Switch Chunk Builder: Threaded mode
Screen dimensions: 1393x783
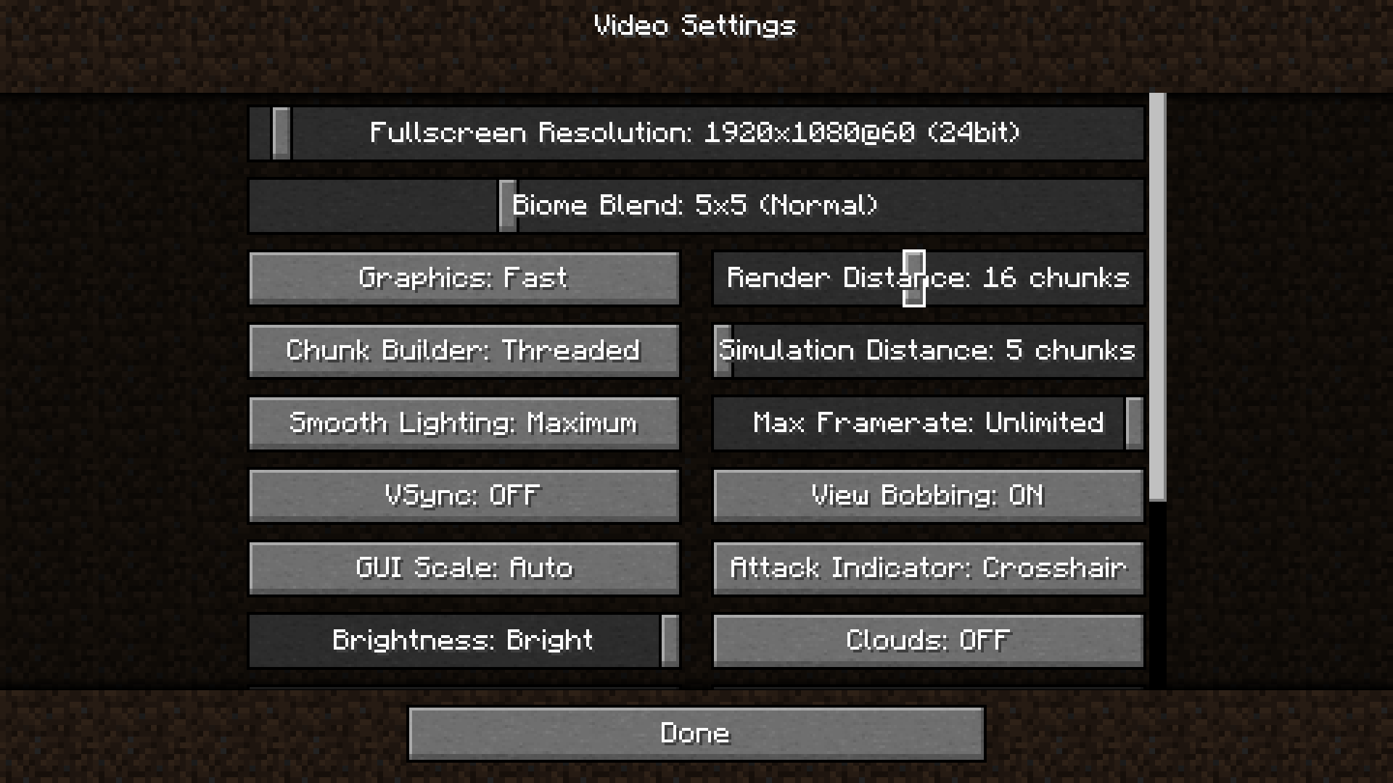[464, 351]
